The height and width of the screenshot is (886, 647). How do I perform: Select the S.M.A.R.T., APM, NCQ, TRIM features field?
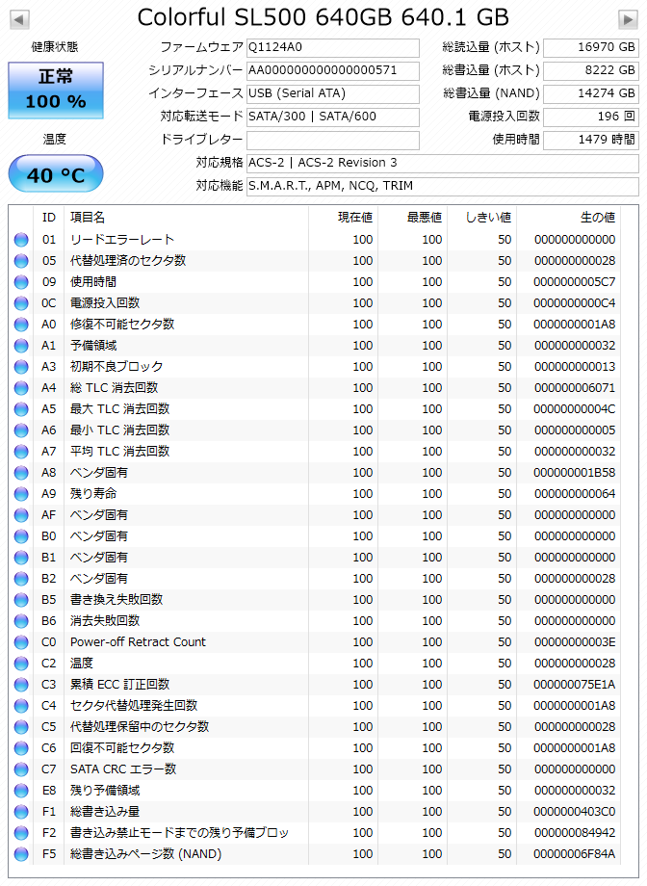click(x=443, y=187)
